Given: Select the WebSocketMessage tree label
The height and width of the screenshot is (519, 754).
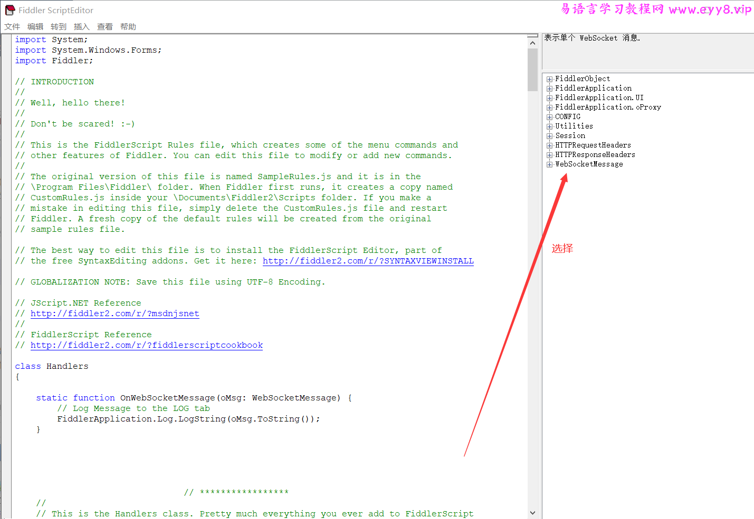Looking at the screenshot, I should 589,164.
